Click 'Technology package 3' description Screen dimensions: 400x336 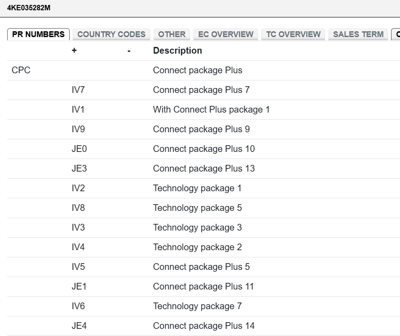(198, 227)
